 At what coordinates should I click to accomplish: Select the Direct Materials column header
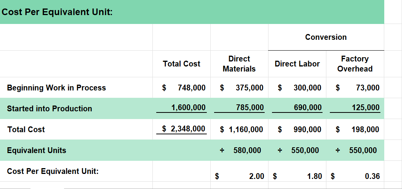239,64
